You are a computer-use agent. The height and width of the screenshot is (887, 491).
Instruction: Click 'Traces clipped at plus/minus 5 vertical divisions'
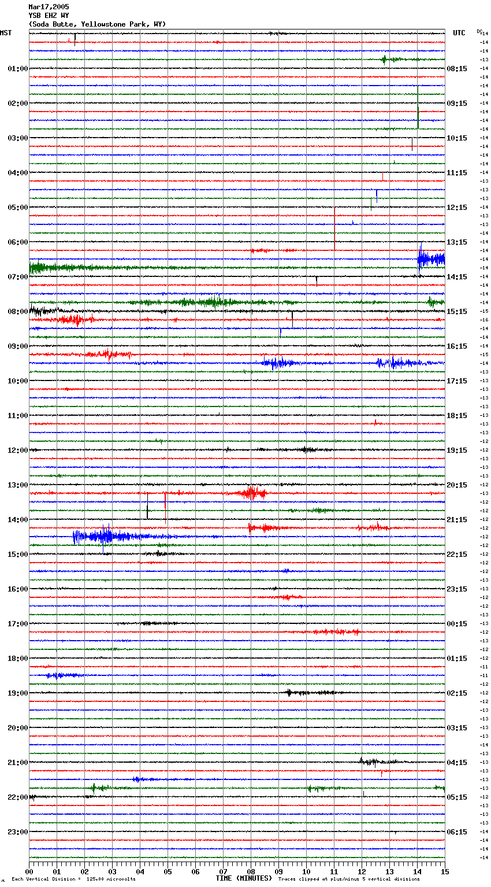click(349, 879)
